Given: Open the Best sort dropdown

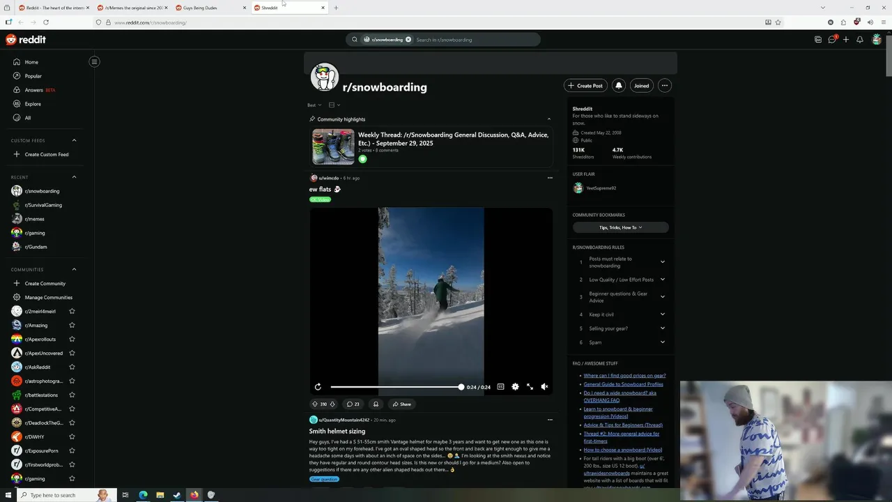Looking at the screenshot, I should (314, 105).
